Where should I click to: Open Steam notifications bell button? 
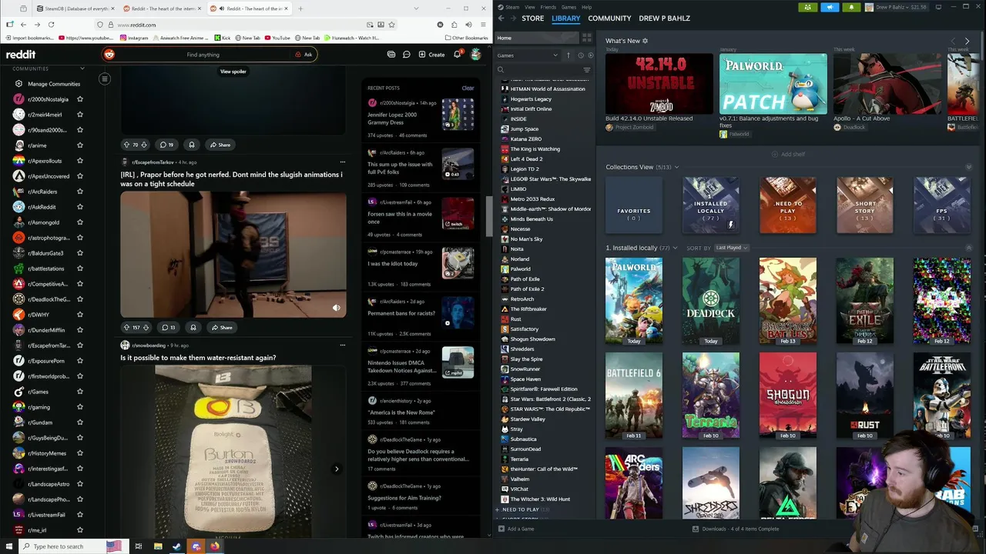[x=851, y=7]
